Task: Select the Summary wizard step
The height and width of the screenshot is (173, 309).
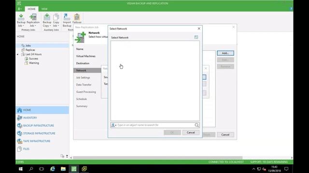Action: click(x=82, y=106)
